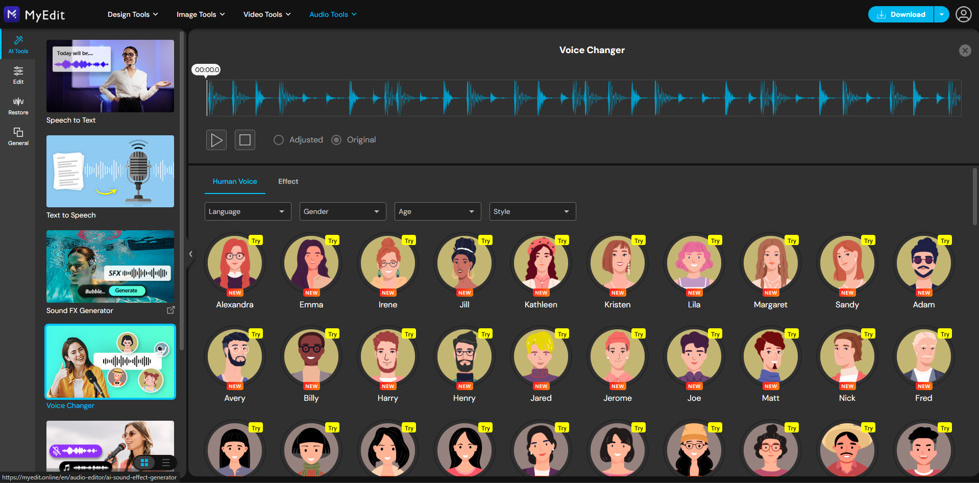The width and height of the screenshot is (979, 483).
Task: Try the Emma voice sample
Action: 332,240
